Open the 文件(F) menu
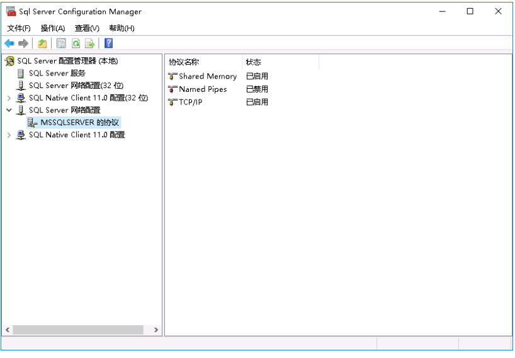This screenshot has height=358, width=515. tap(19, 28)
